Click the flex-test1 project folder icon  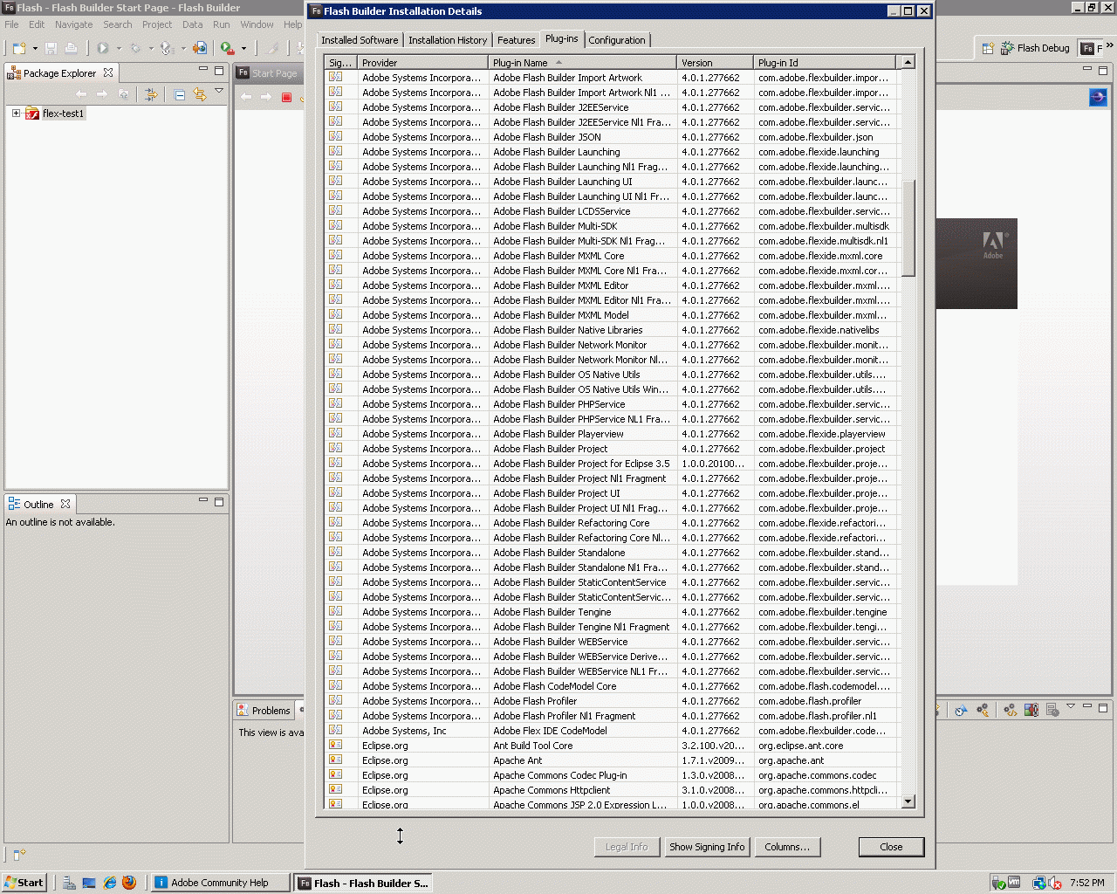[32, 113]
